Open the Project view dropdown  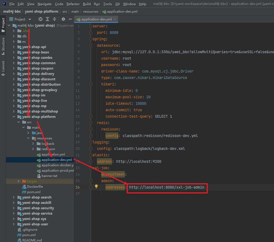click(30, 19)
